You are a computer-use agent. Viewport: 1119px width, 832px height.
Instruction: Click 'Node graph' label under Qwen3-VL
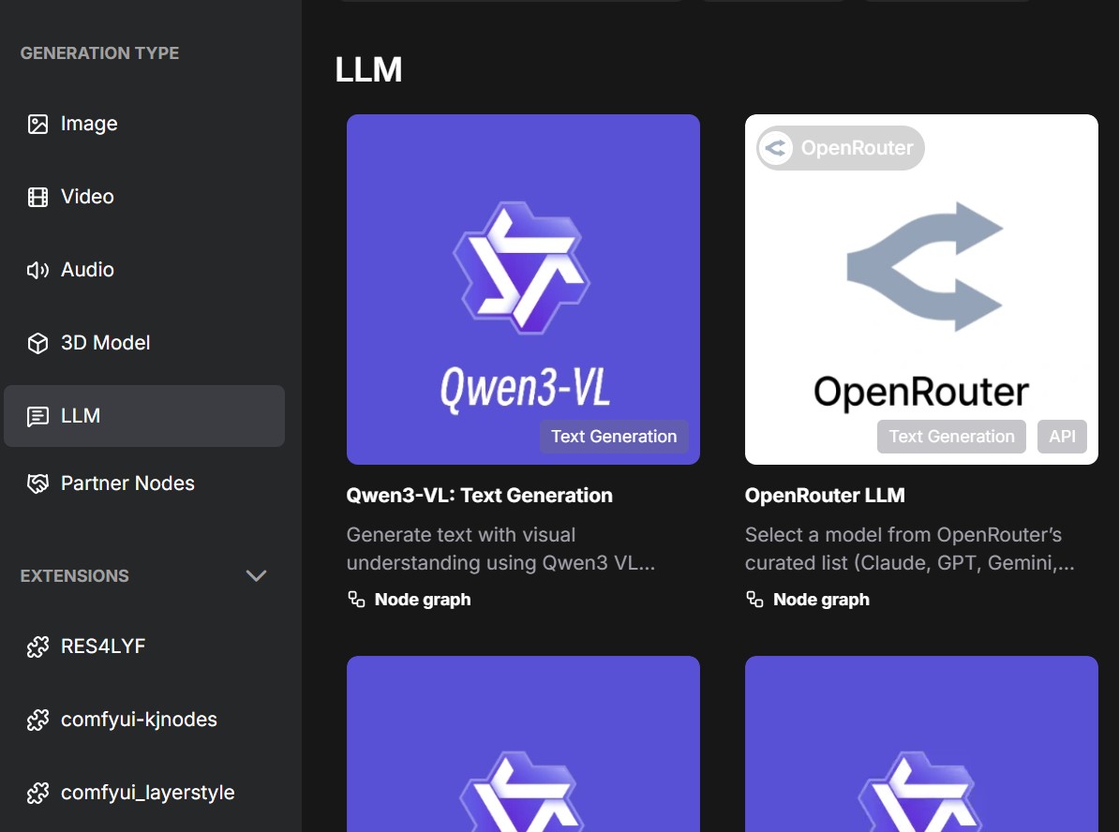423,600
